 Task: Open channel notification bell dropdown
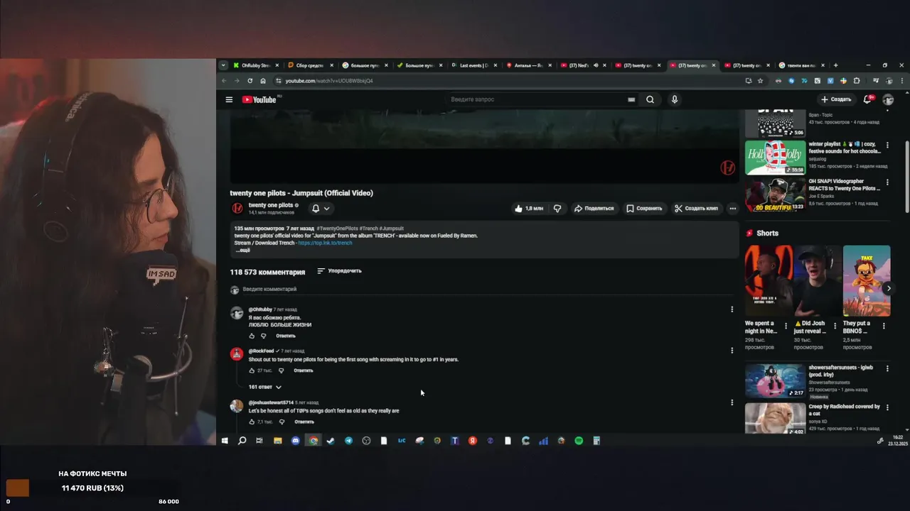pyautogui.click(x=321, y=208)
